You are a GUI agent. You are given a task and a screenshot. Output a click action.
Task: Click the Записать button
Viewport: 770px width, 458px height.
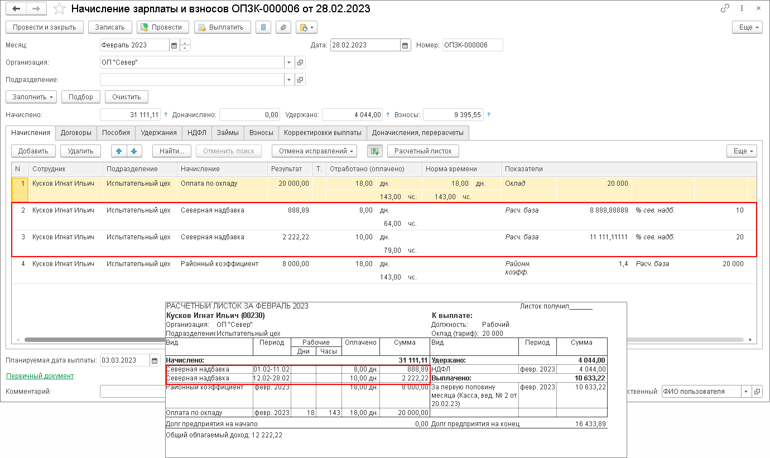[110, 27]
